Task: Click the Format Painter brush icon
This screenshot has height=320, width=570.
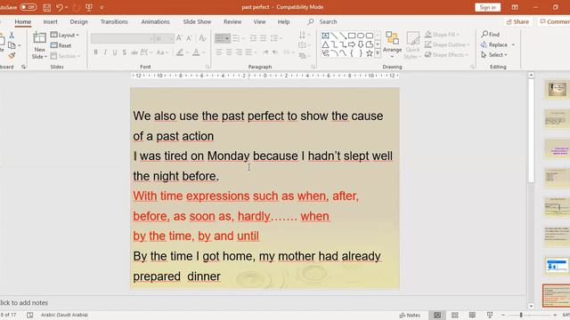Action: click(12, 55)
